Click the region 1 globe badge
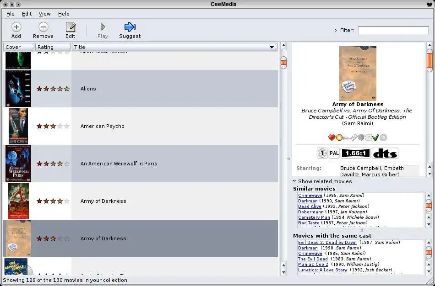This screenshot has width=435, height=286. click(322, 154)
